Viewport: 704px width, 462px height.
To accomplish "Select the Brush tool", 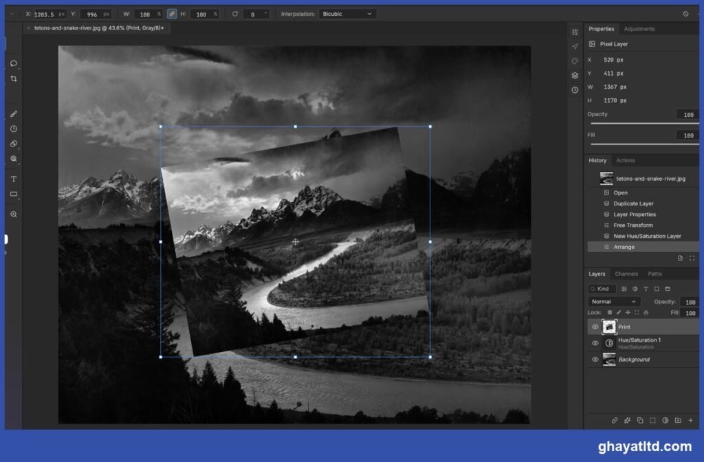I will [14, 113].
